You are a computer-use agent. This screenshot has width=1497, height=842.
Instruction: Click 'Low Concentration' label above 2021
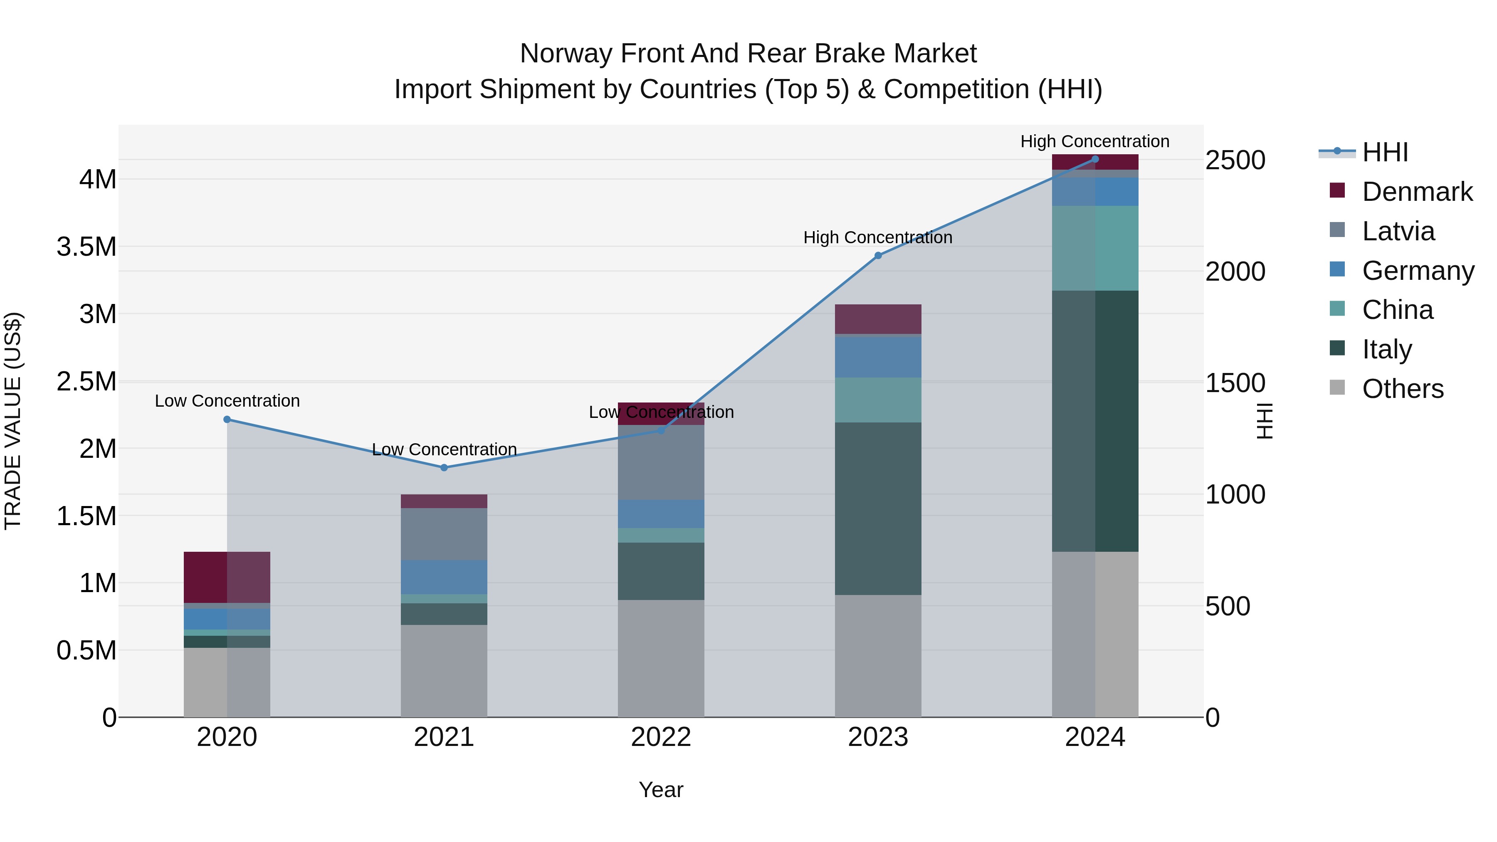click(444, 450)
